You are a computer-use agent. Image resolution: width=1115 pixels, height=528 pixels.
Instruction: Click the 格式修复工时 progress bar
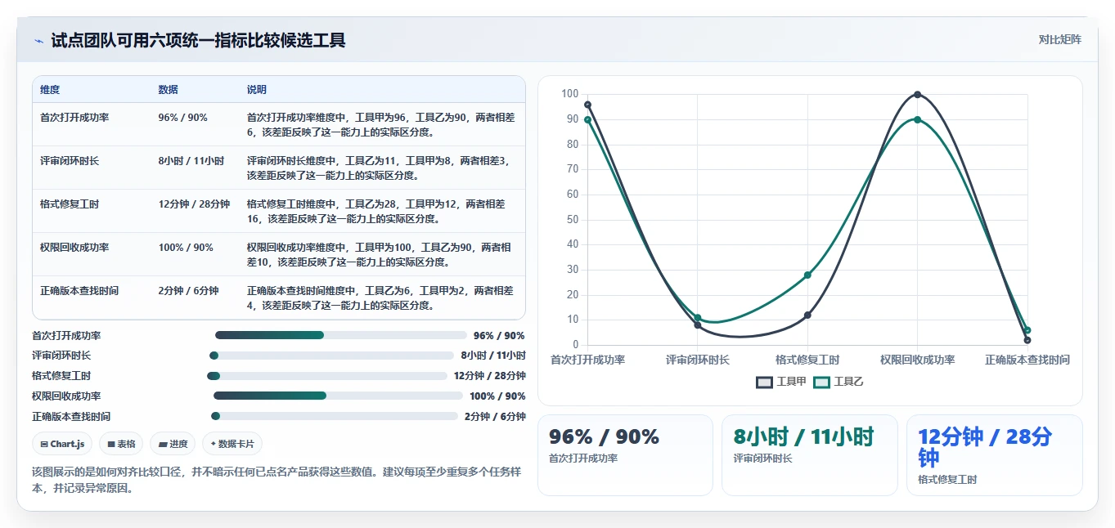327,376
